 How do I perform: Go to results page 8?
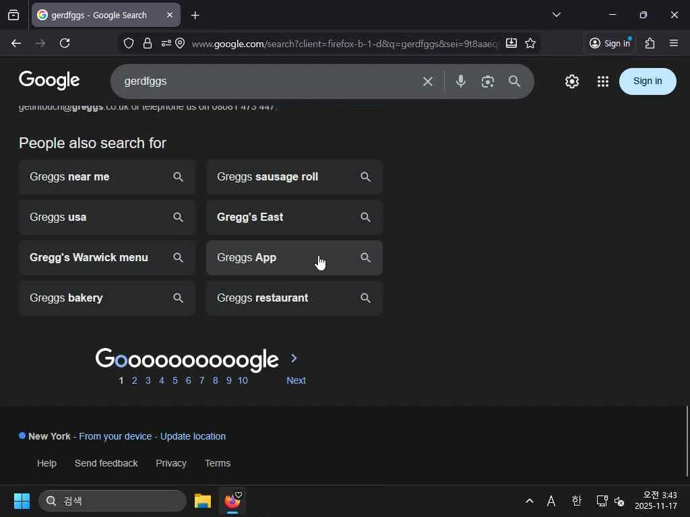tap(215, 381)
